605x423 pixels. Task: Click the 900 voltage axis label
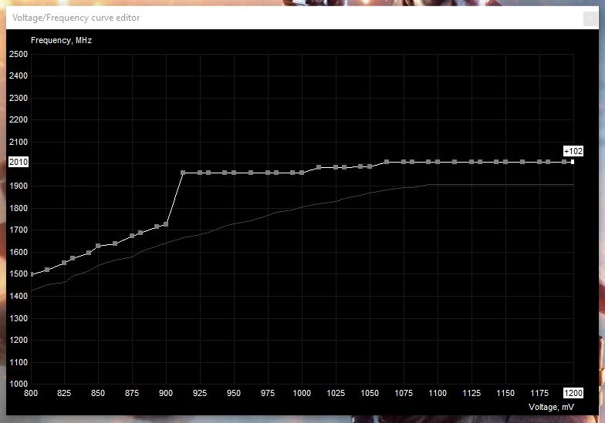pyautogui.click(x=166, y=393)
